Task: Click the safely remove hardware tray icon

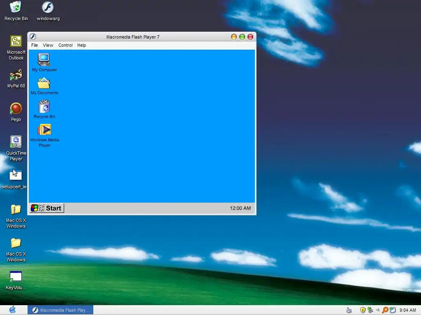Action: (370, 310)
